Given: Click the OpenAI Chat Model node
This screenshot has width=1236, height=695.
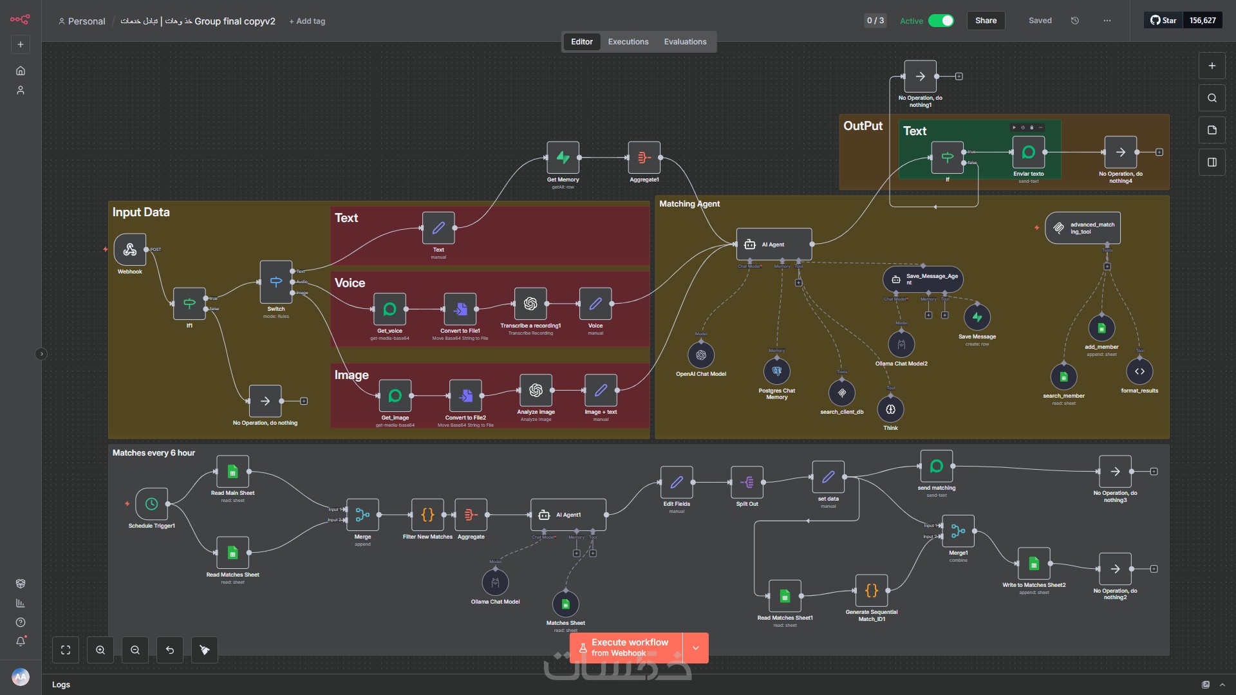Looking at the screenshot, I should click(700, 355).
